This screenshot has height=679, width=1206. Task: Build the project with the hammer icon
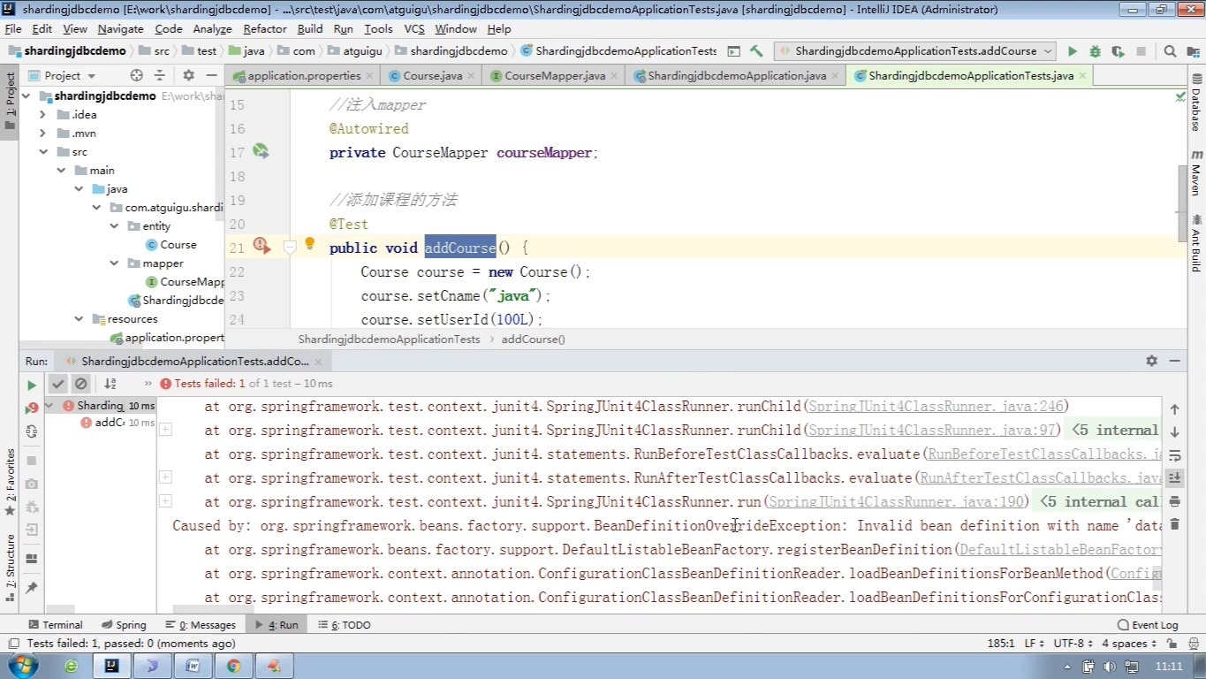756,51
